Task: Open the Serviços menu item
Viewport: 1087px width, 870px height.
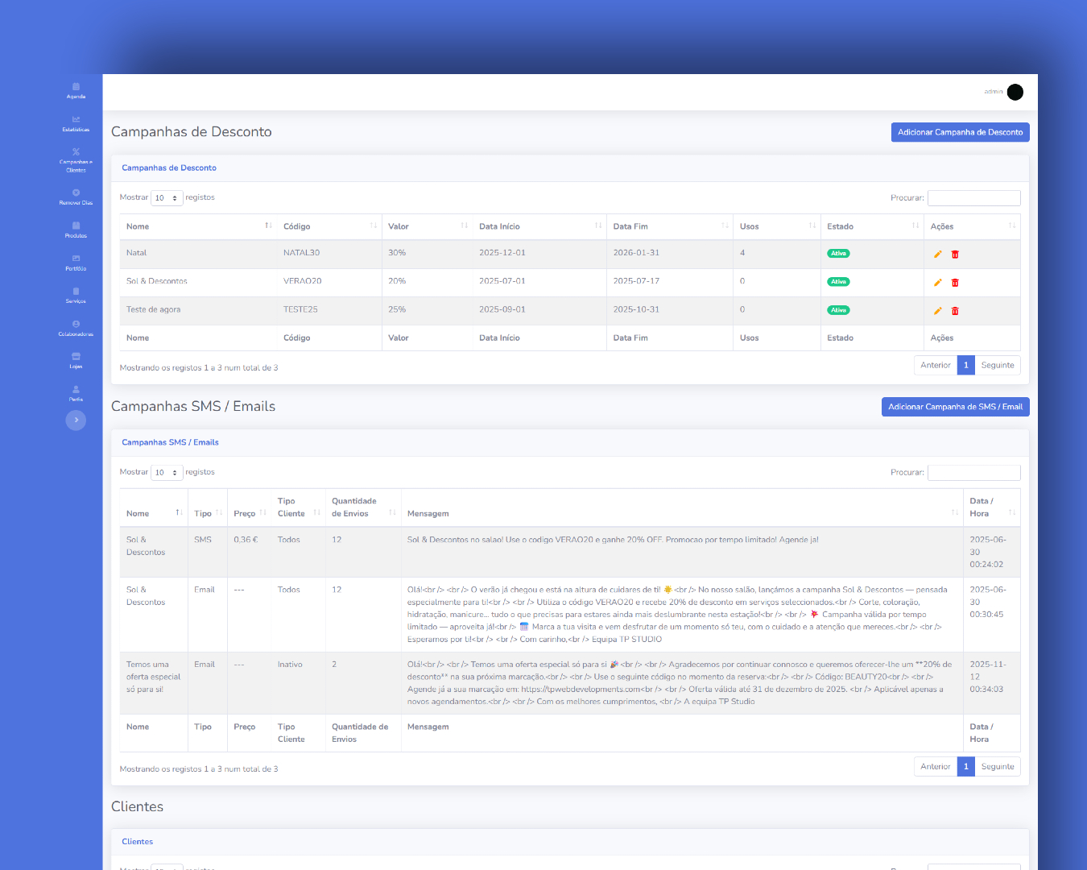Action: pyautogui.click(x=76, y=294)
